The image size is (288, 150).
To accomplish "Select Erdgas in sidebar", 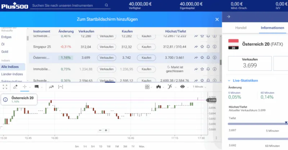I will click(x=6, y=37).
